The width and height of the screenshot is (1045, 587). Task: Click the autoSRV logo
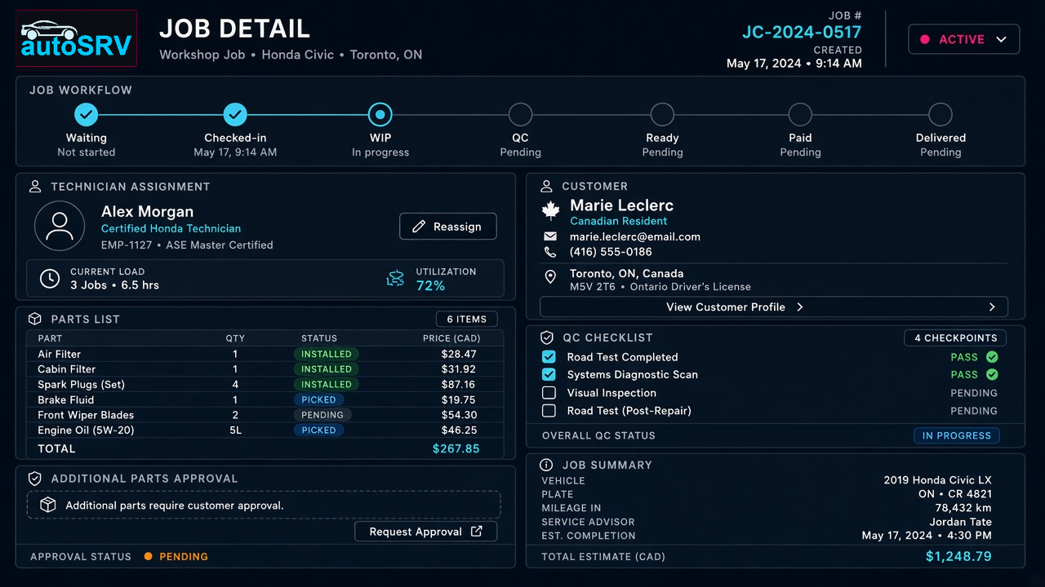pos(77,38)
